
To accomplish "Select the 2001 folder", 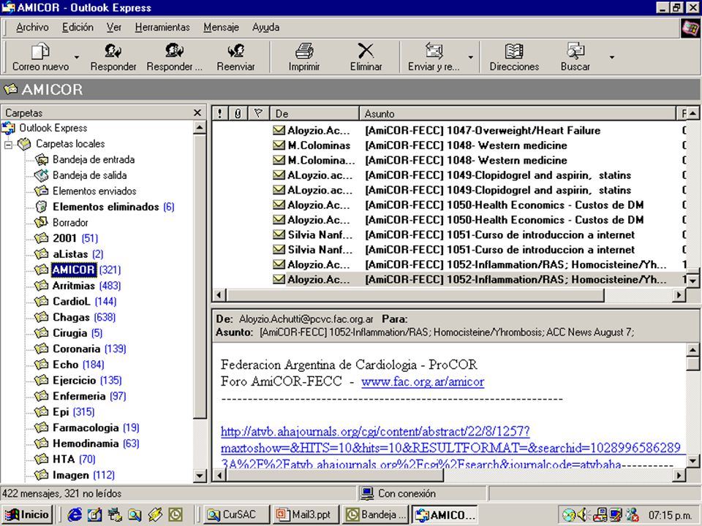I will pyautogui.click(x=67, y=238).
